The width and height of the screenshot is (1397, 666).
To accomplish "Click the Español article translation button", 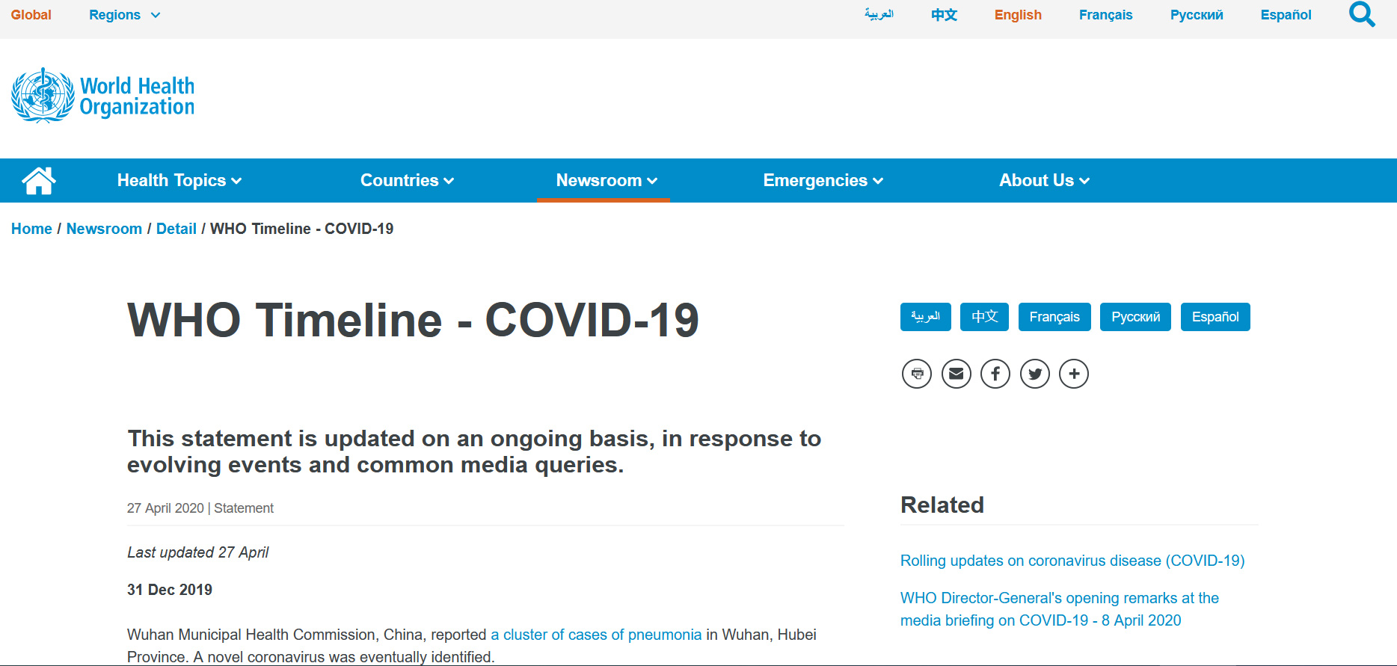I will 1215,317.
